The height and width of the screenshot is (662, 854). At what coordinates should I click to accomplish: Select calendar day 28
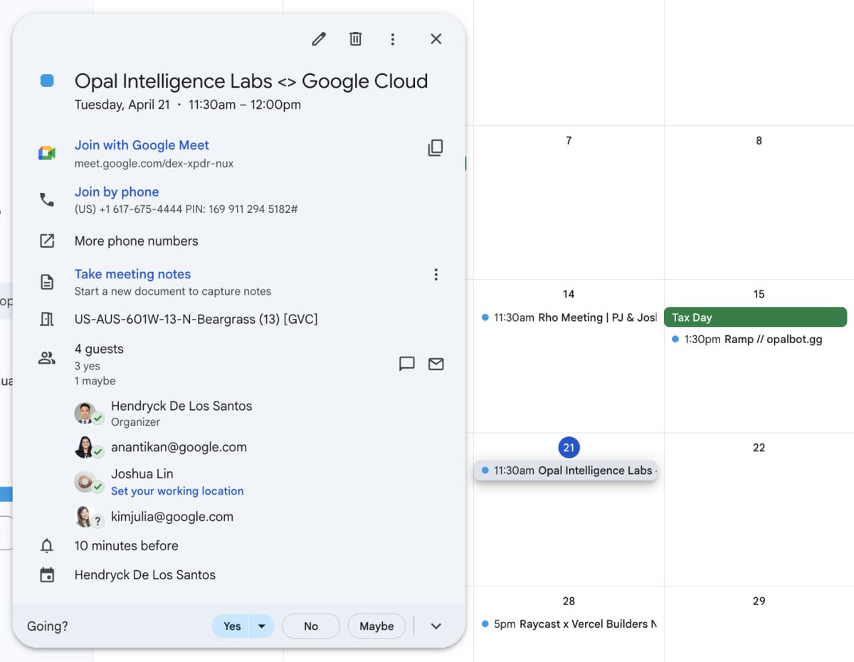coord(569,601)
